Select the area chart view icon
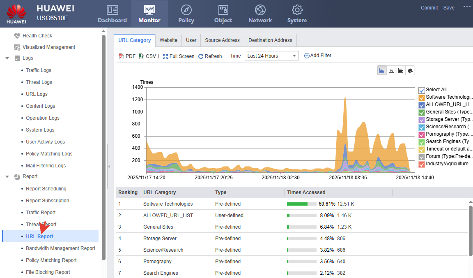Screen dimensions: 473x278 click(x=382, y=71)
